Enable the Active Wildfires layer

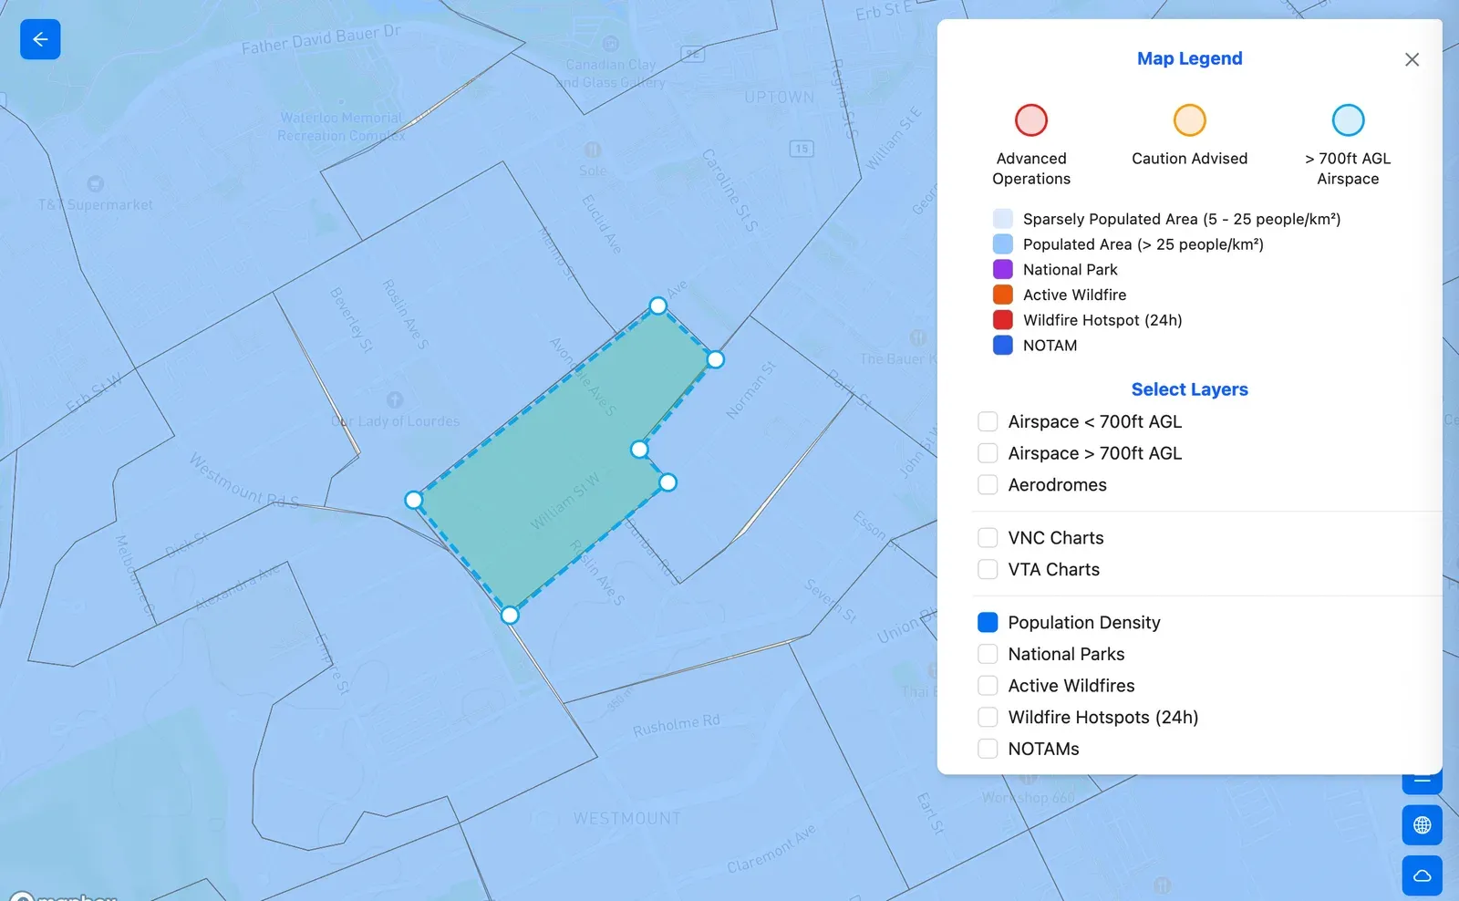pyautogui.click(x=988, y=686)
